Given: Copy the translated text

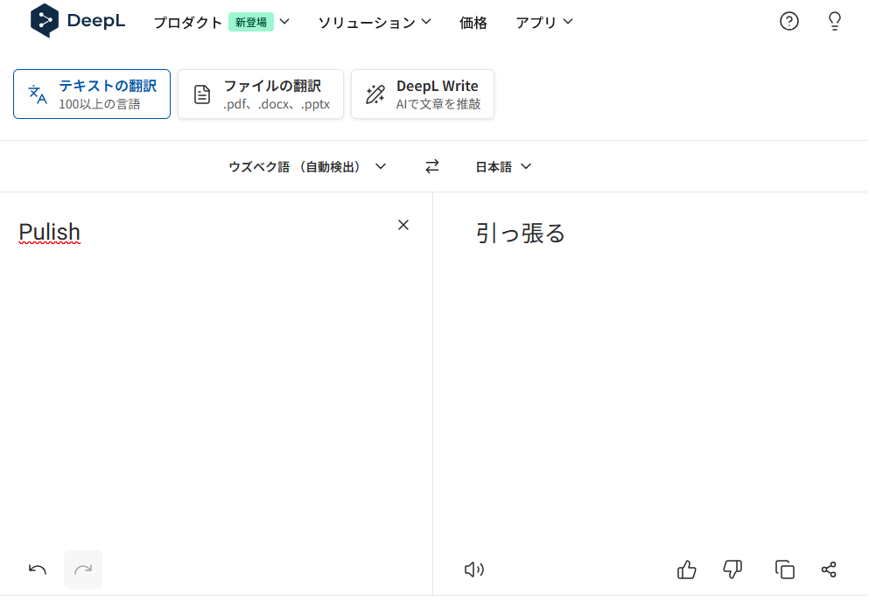Looking at the screenshot, I should click(x=784, y=570).
